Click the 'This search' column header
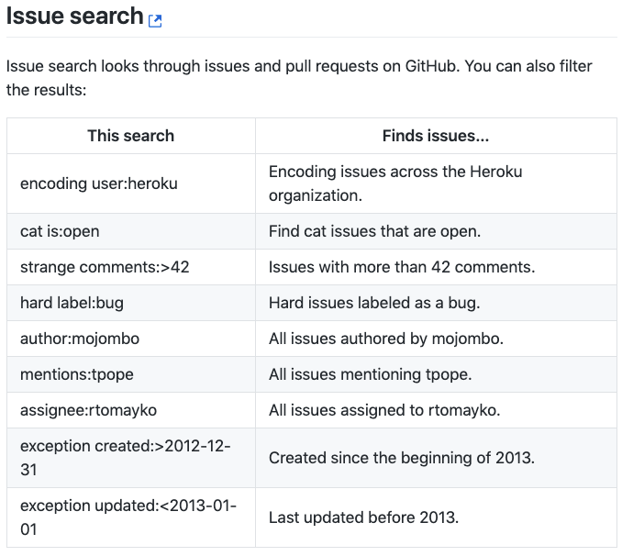Screen dimensions: 622x556 [x=131, y=136]
